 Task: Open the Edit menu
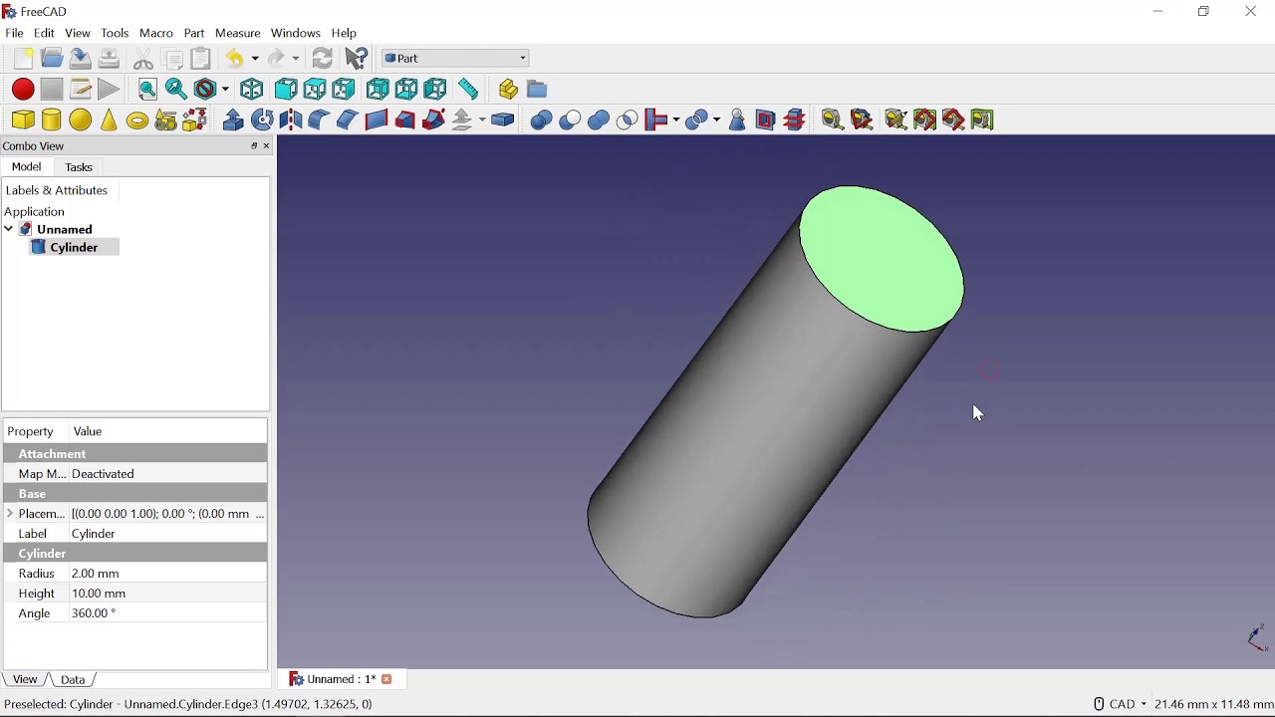pos(45,34)
